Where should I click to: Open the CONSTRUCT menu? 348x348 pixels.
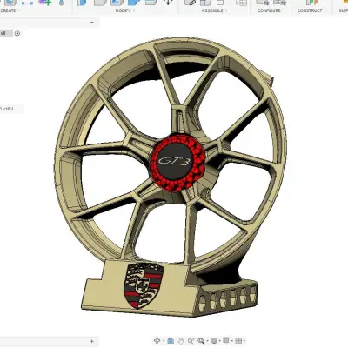(x=311, y=10)
